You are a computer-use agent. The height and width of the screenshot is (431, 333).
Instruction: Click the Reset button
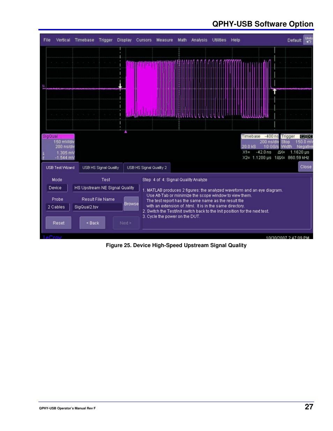(59, 223)
